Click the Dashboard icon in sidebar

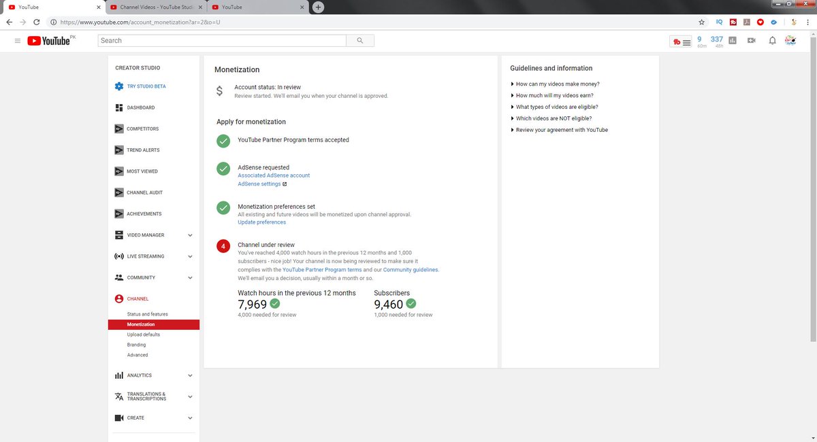(119, 107)
